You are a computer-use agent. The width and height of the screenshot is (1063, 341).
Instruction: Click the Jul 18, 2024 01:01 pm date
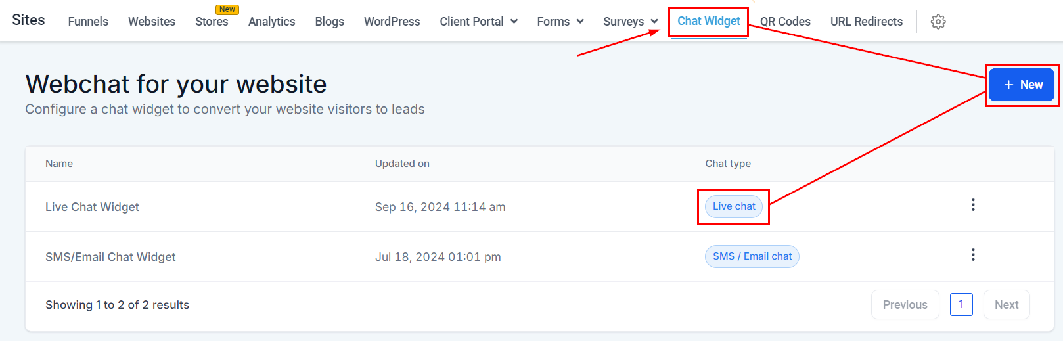(x=438, y=257)
